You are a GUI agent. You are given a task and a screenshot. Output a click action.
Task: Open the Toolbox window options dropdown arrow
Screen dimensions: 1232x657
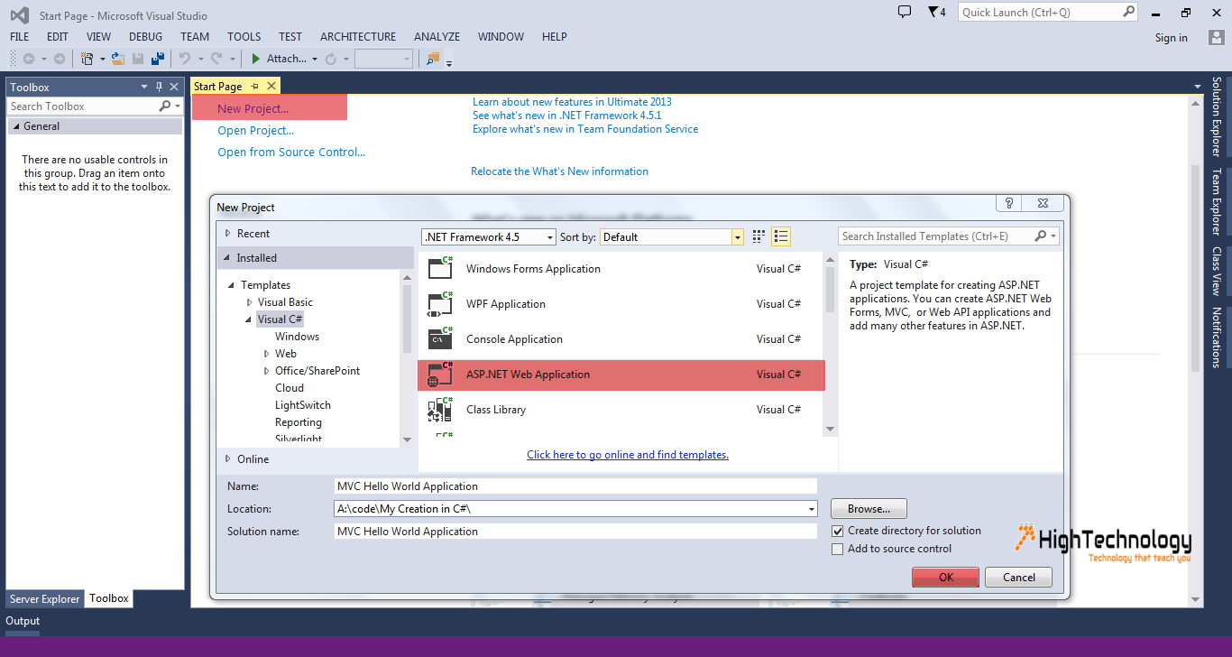click(144, 87)
